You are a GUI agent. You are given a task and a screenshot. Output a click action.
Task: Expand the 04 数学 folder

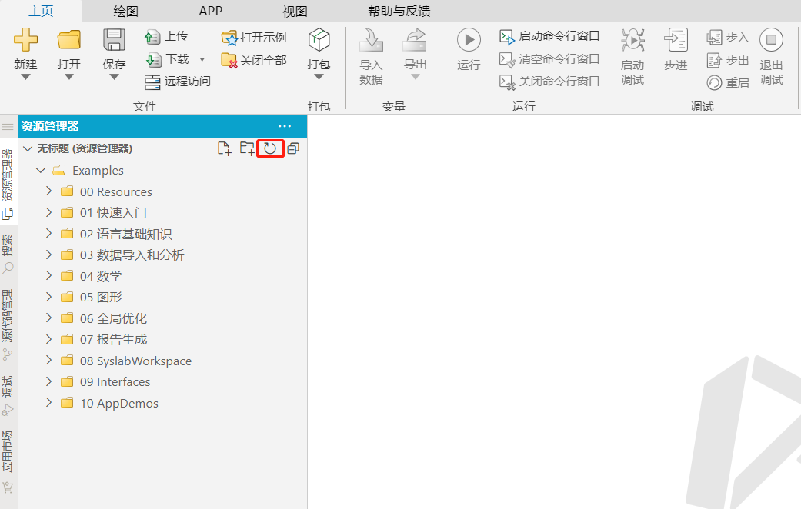48,276
